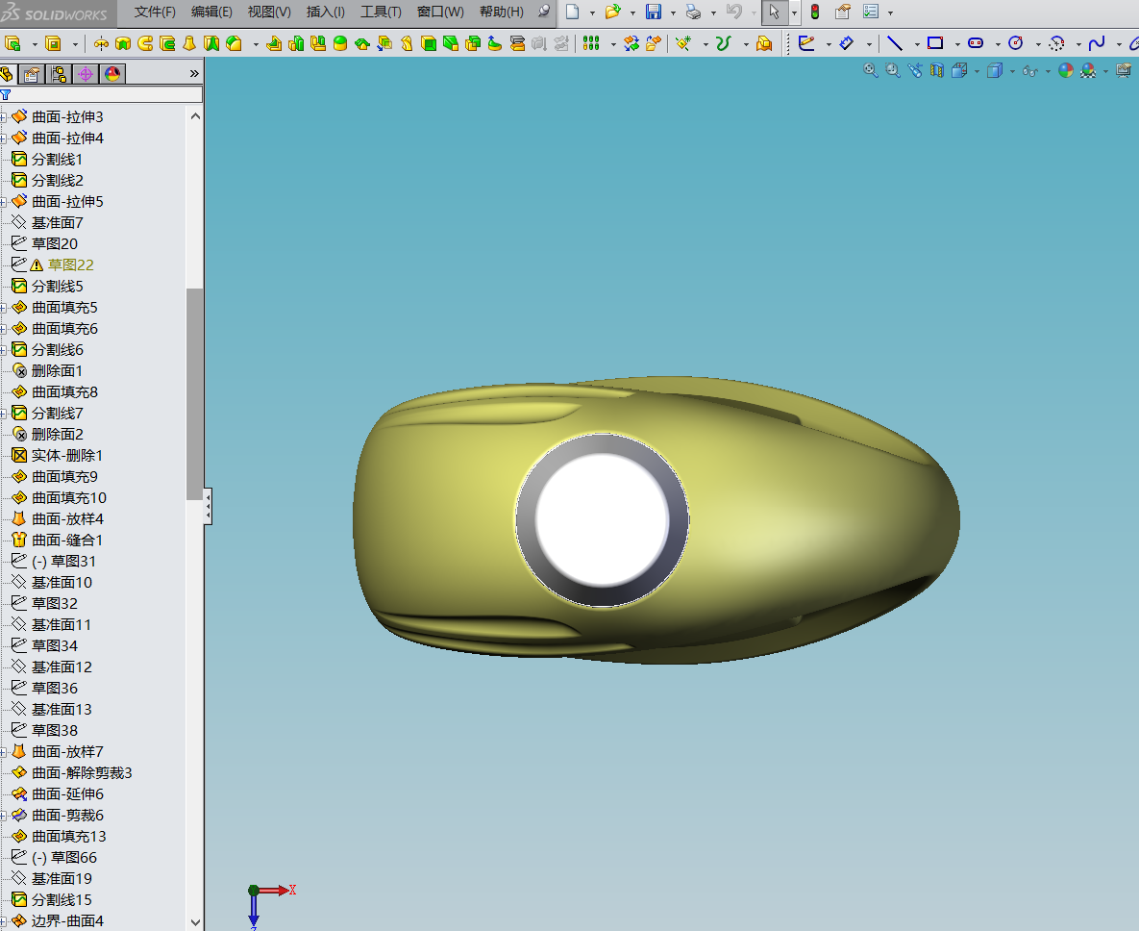Select the Corner Rectangle sketch tool
Screen dimensions: 1139x931
pos(935,43)
